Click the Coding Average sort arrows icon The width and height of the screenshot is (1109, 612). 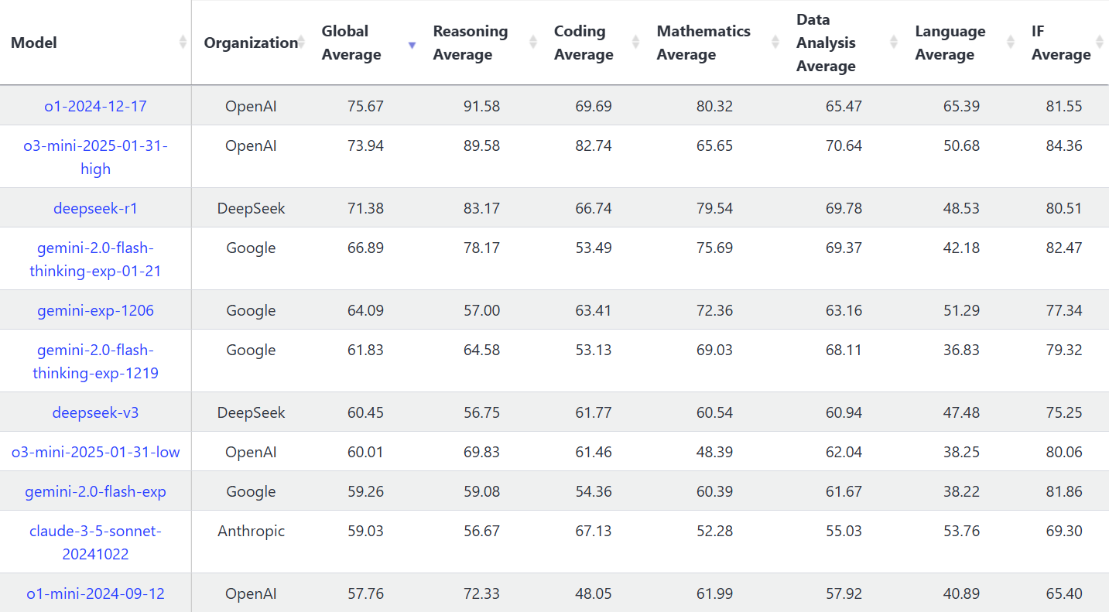636,43
